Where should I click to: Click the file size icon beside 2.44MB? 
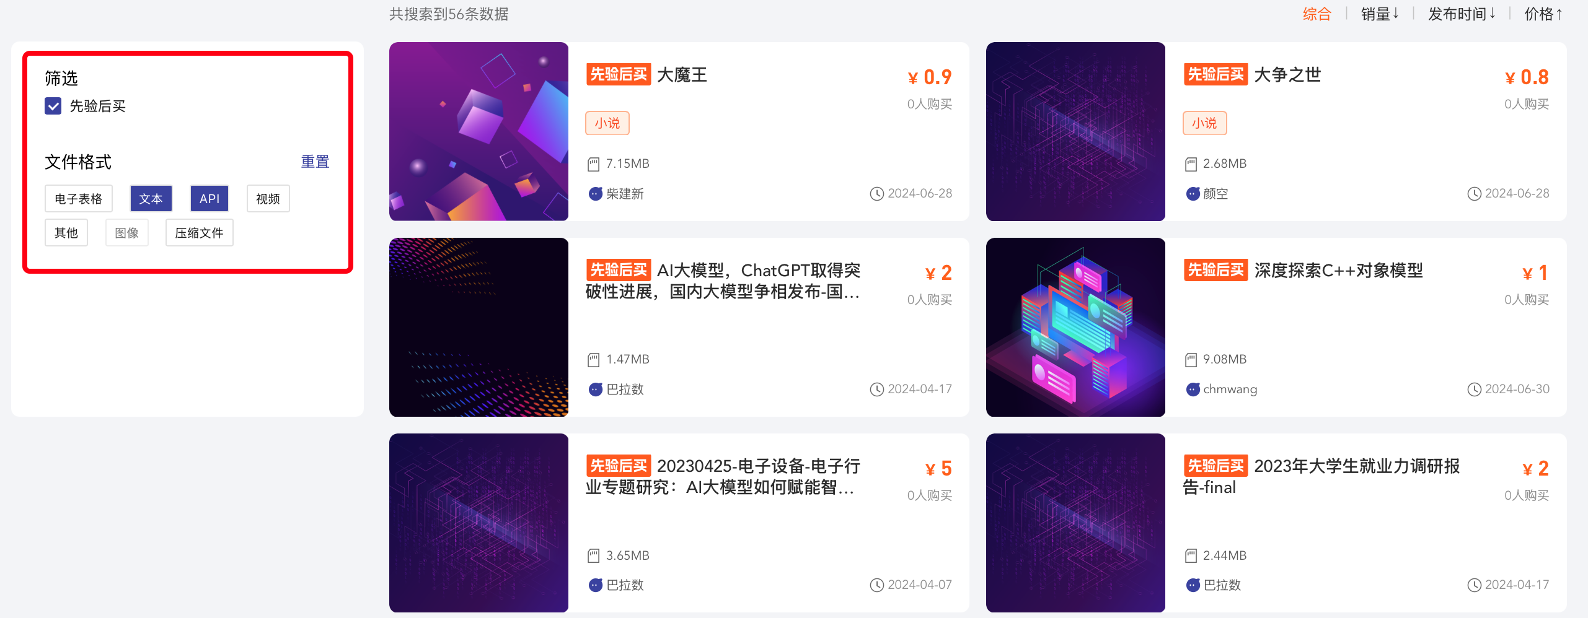click(x=1191, y=555)
